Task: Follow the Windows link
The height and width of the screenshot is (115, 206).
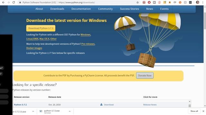Action: click(86, 35)
